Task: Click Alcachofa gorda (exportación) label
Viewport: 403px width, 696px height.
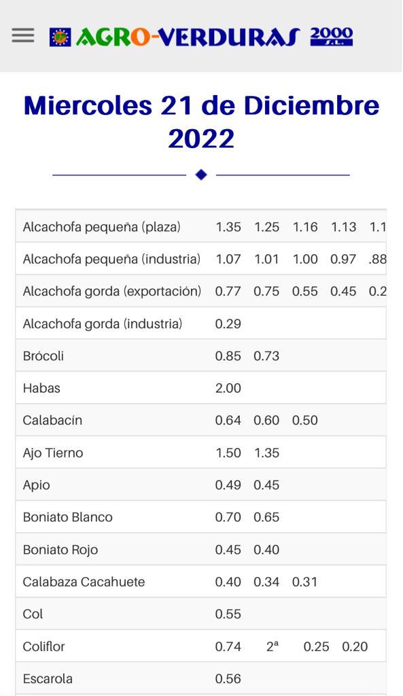Action: click(x=112, y=291)
